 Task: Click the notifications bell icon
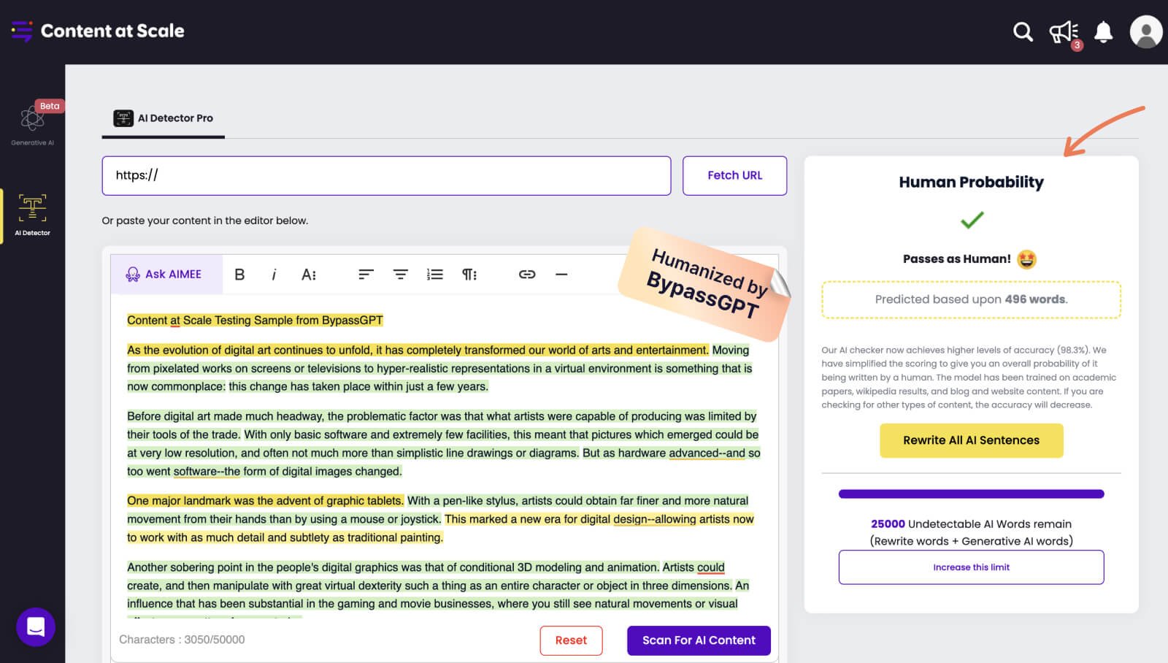click(1103, 32)
